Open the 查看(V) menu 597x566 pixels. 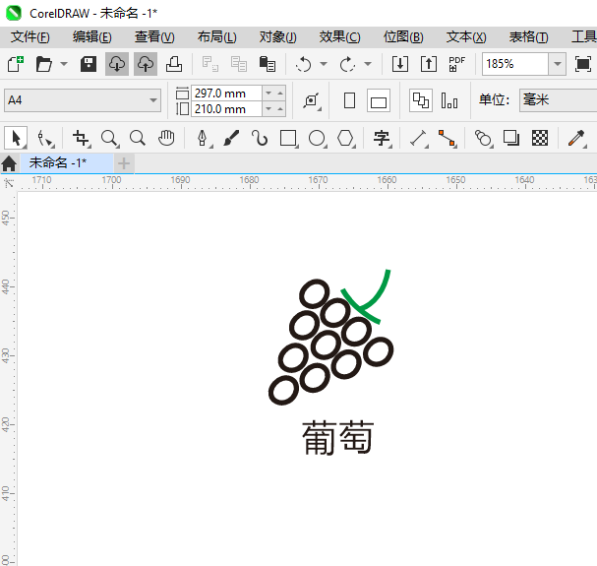point(154,37)
